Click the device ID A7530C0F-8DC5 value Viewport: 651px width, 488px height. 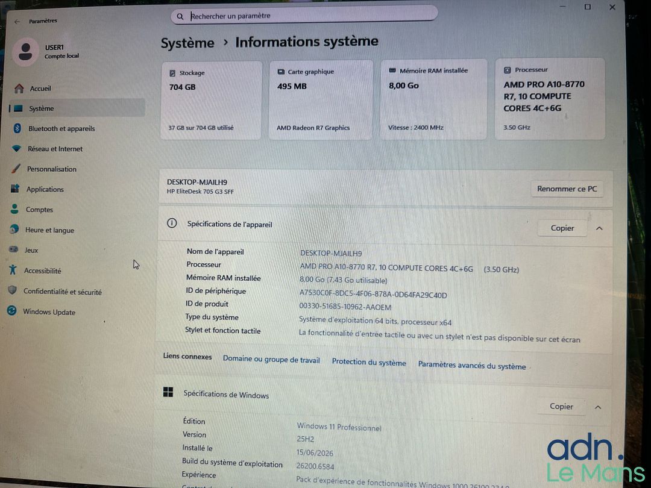point(373,294)
